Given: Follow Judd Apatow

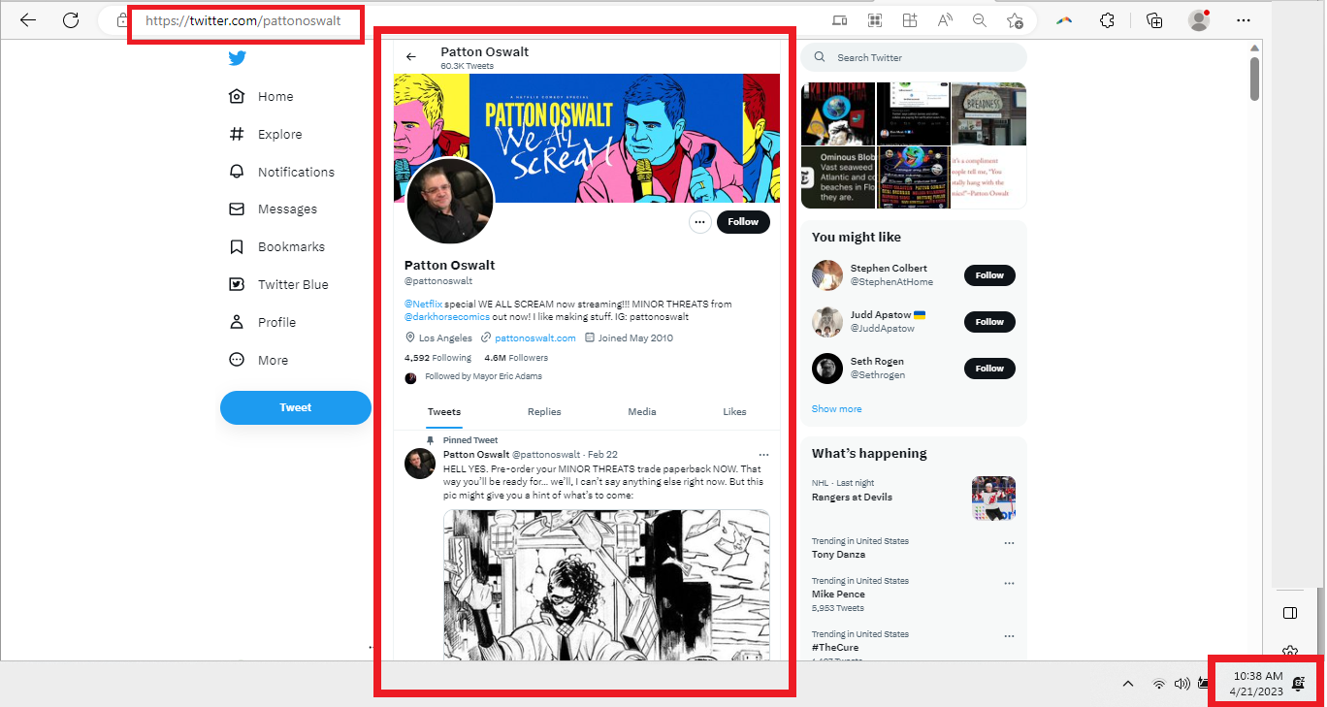Looking at the screenshot, I should (x=989, y=322).
